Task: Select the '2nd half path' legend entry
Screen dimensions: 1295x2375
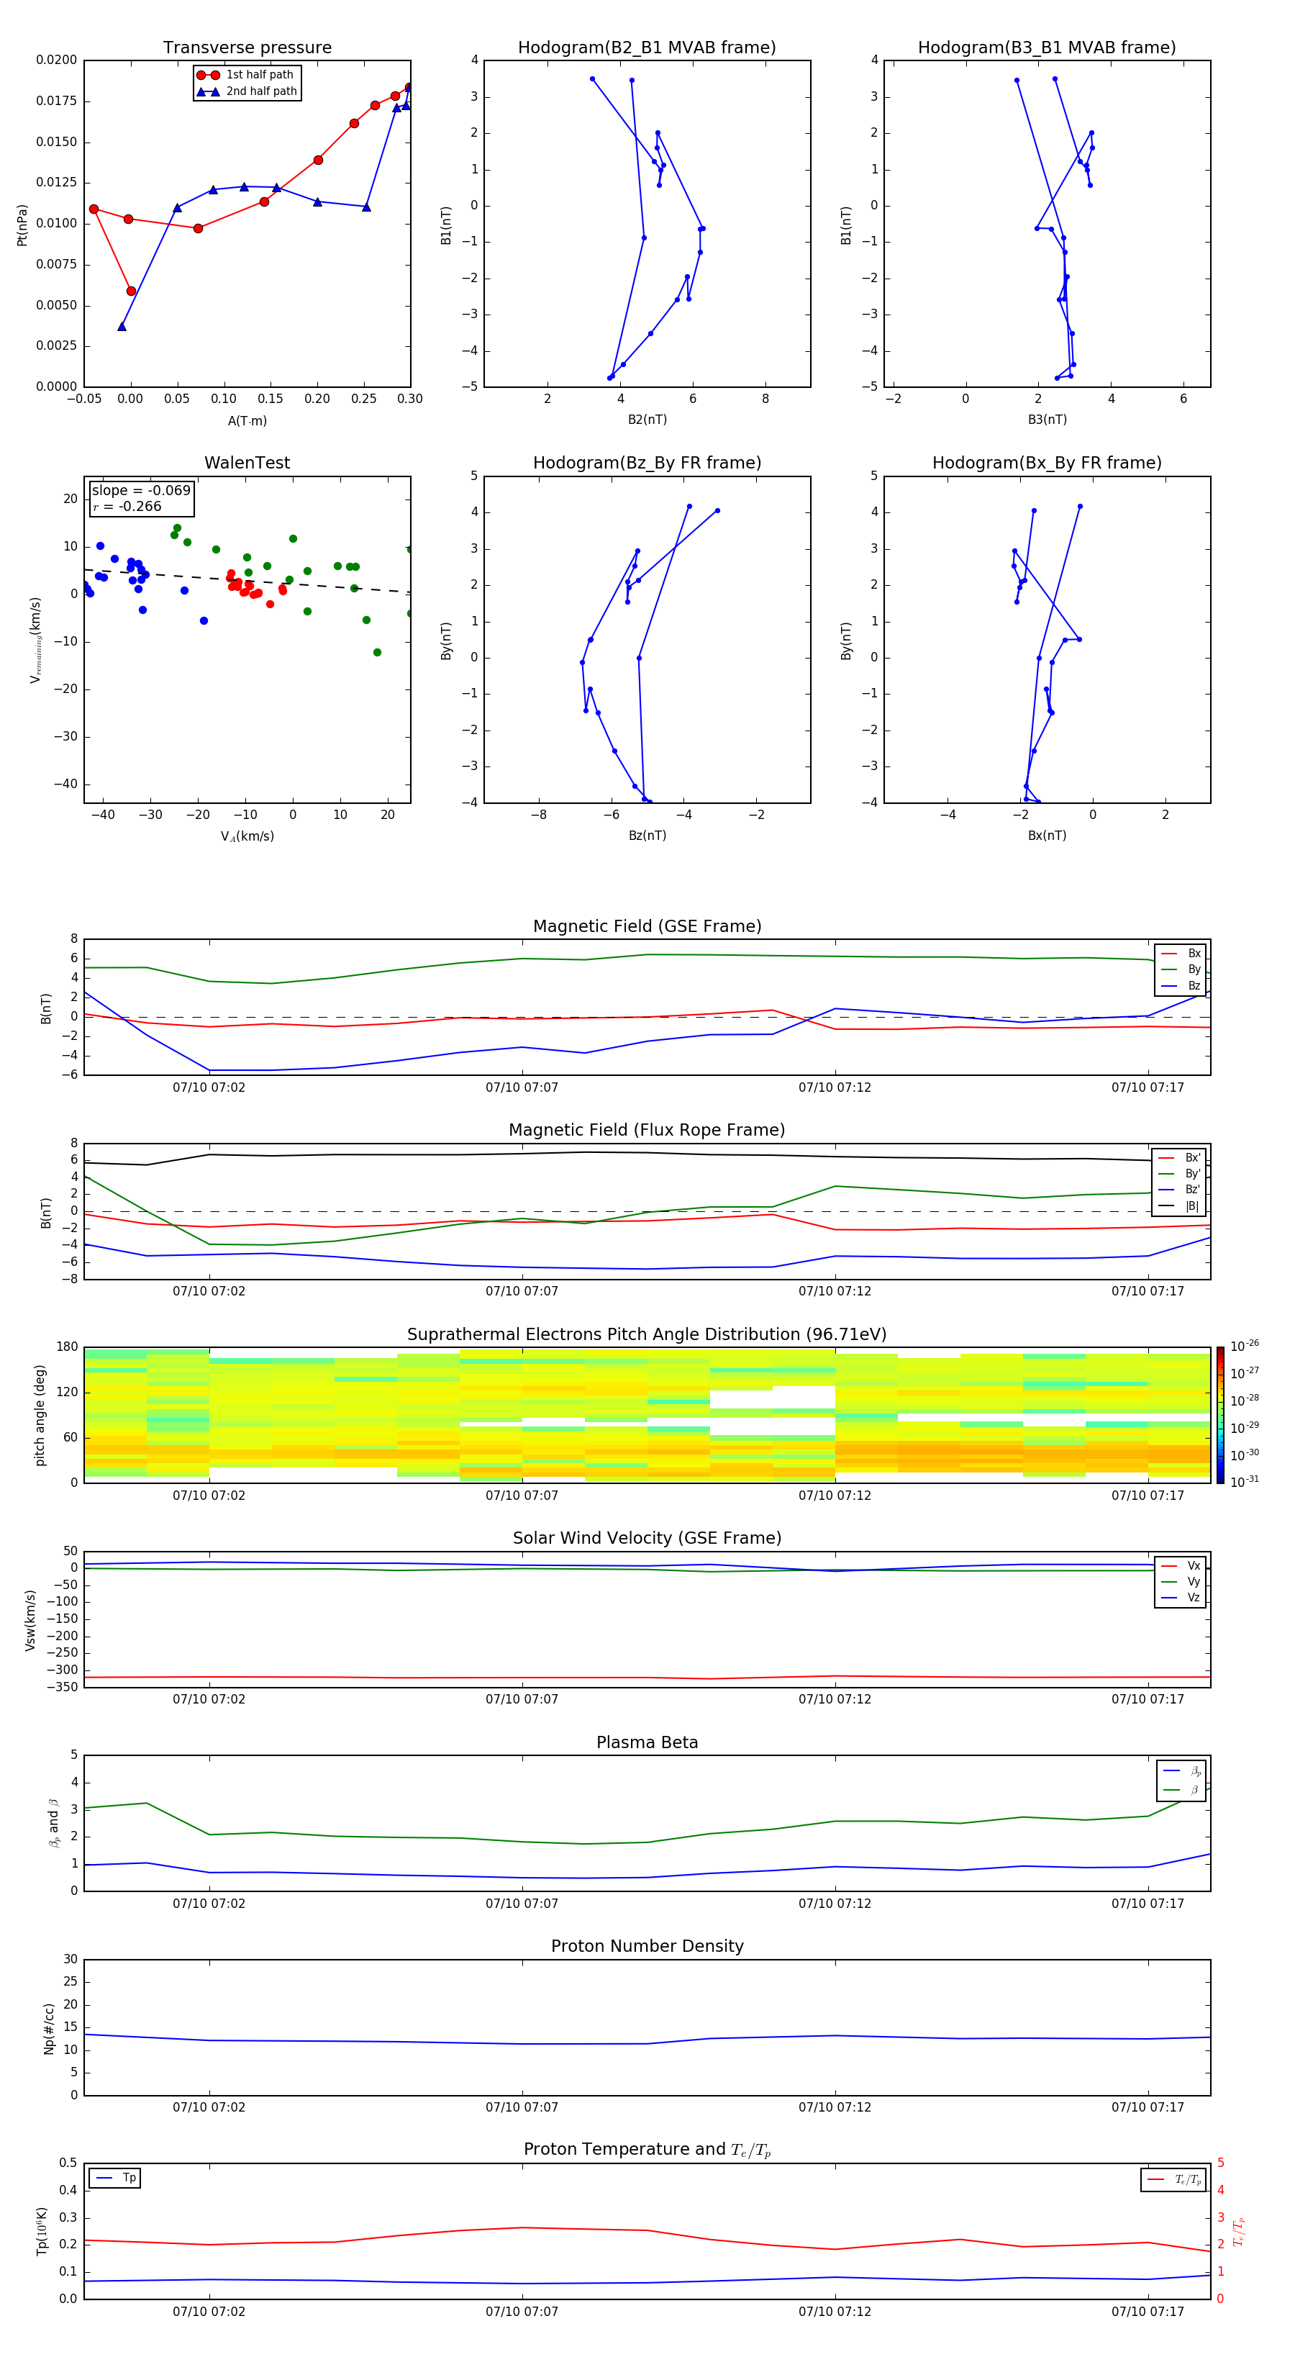Action: (247, 91)
